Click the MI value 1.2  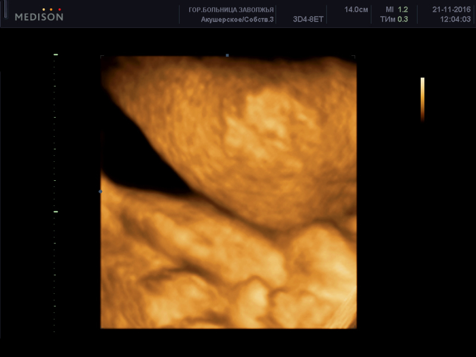[403, 10]
